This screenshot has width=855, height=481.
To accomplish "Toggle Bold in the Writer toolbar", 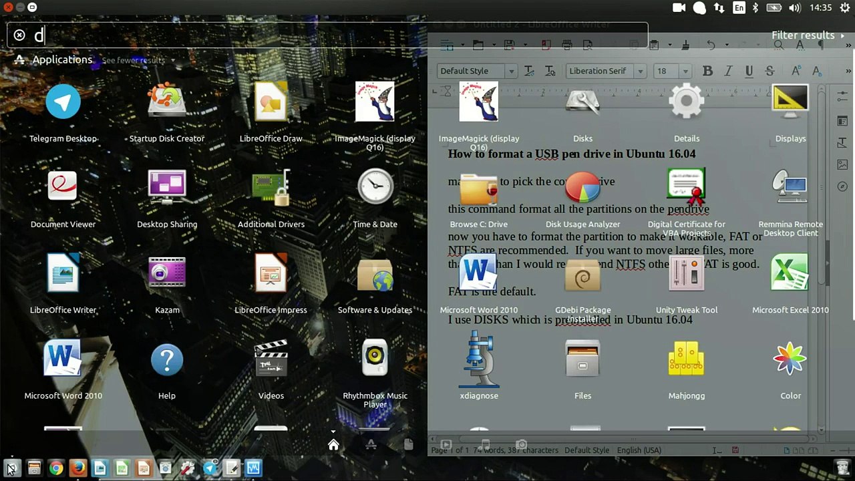I will point(707,71).
